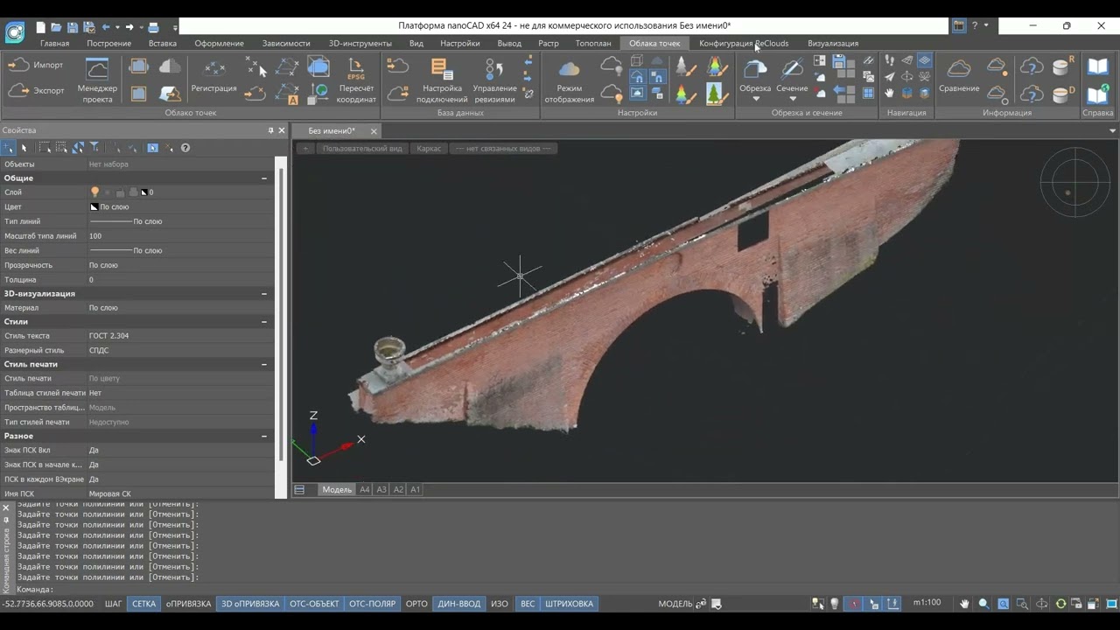The width and height of the screenshot is (1120, 630).
Task: Open the m1:100 scale dropdown
Action: [x=927, y=603]
